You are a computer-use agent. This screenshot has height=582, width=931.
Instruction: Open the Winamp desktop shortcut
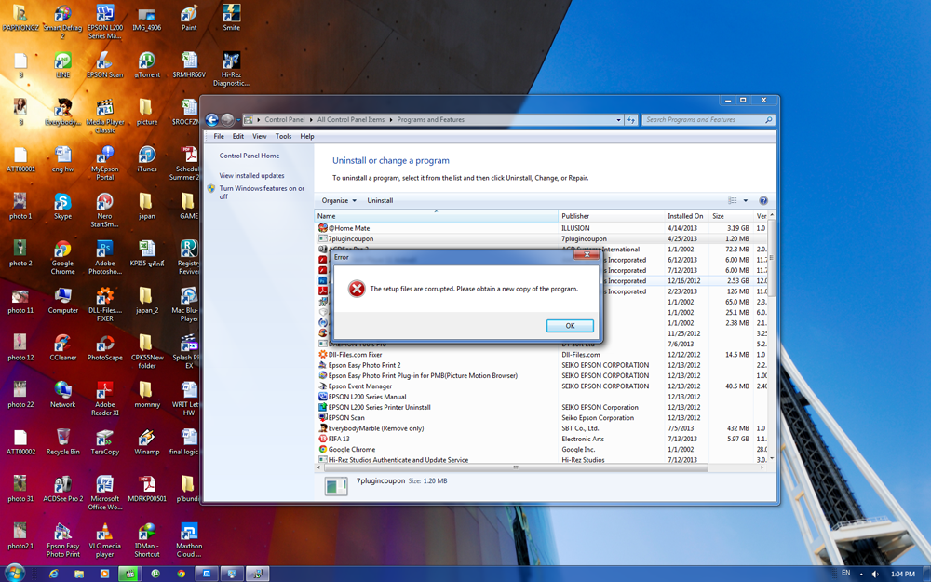147,441
